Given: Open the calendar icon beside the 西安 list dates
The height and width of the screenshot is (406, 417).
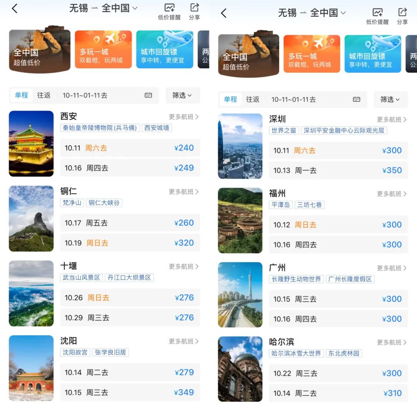Looking at the screenshot, I should (x=148, y=95).
